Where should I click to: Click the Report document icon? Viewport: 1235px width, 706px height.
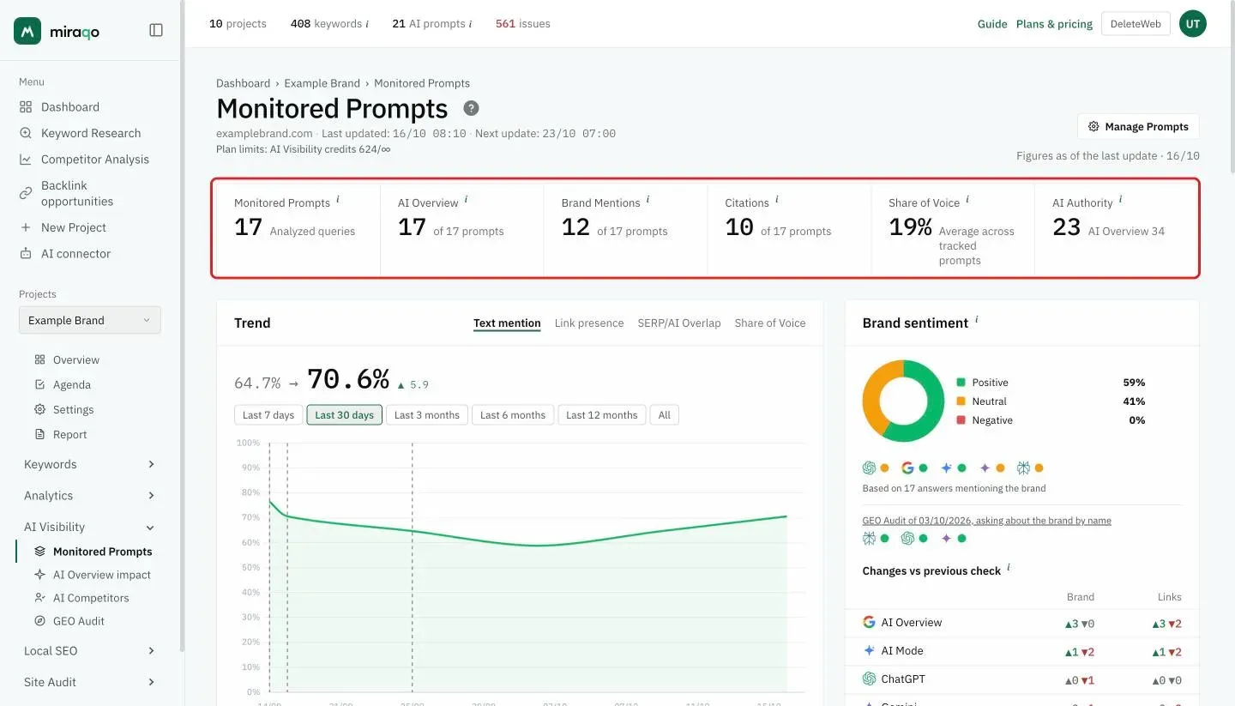[x=39, y=435]
